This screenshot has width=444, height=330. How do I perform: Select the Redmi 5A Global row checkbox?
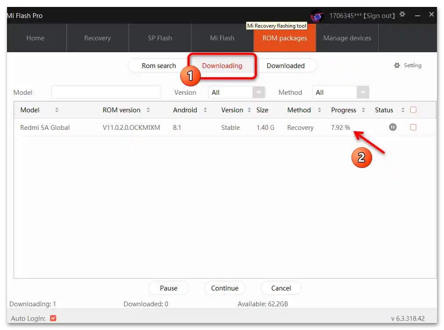pyautogui.click(x=413, y=127)
